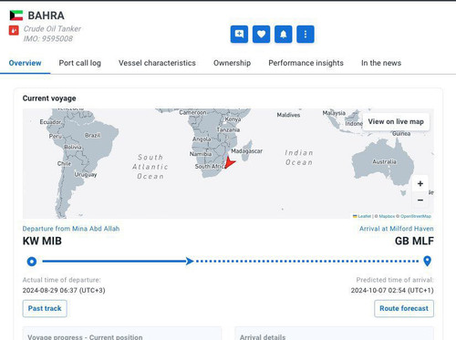Zoom out the map with minus button
This screenshot has width=456, height=340.
420,200
